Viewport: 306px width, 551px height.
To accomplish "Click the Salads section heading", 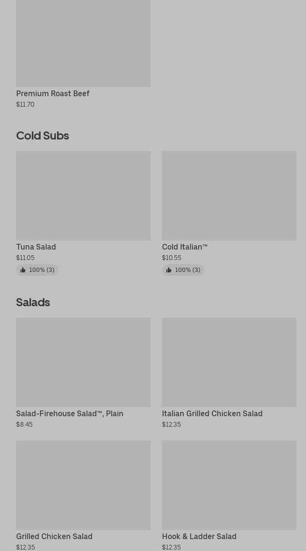I will 33,302.
